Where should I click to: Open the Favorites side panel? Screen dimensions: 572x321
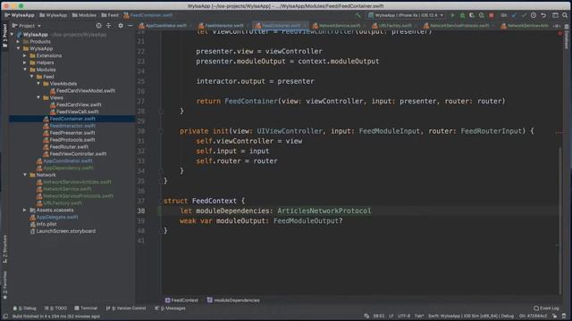[4, 285]
